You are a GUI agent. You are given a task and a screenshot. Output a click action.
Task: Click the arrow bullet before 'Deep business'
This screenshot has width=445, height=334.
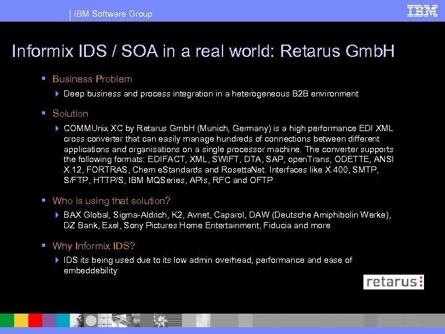[x=57, y=94]
